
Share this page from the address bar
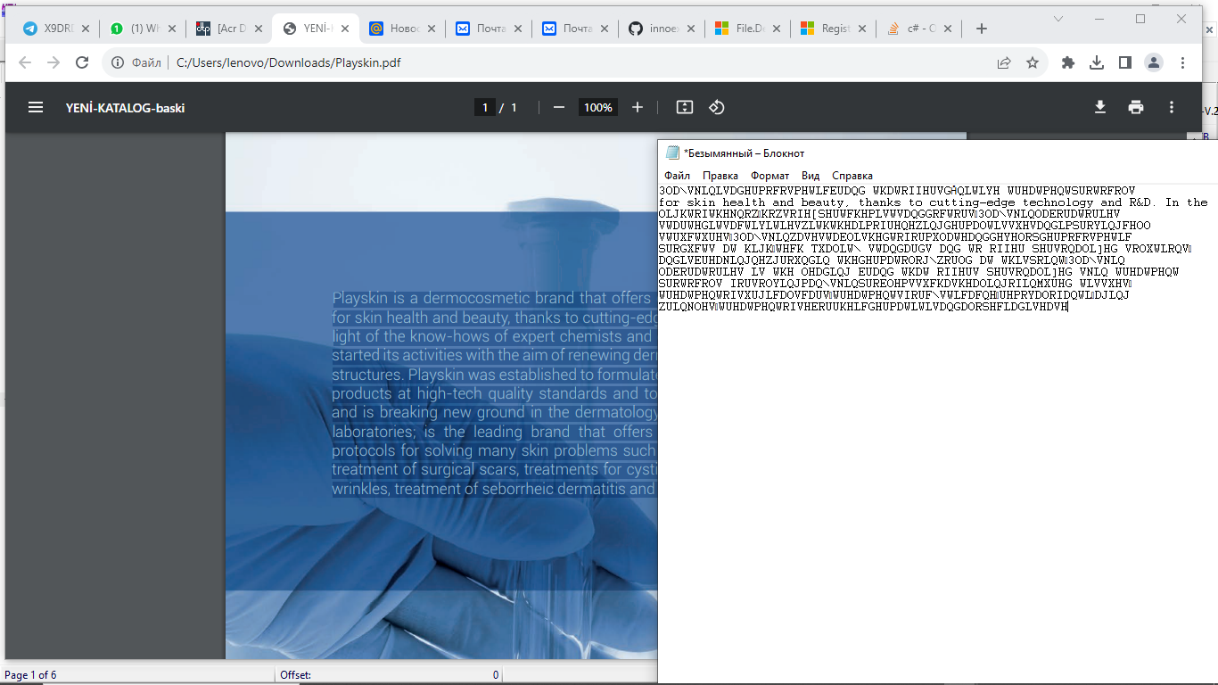[1004, 62]
